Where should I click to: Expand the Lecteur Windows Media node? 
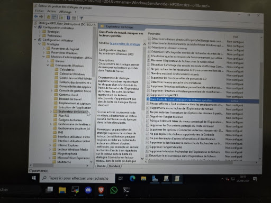[x=50, y=150]
